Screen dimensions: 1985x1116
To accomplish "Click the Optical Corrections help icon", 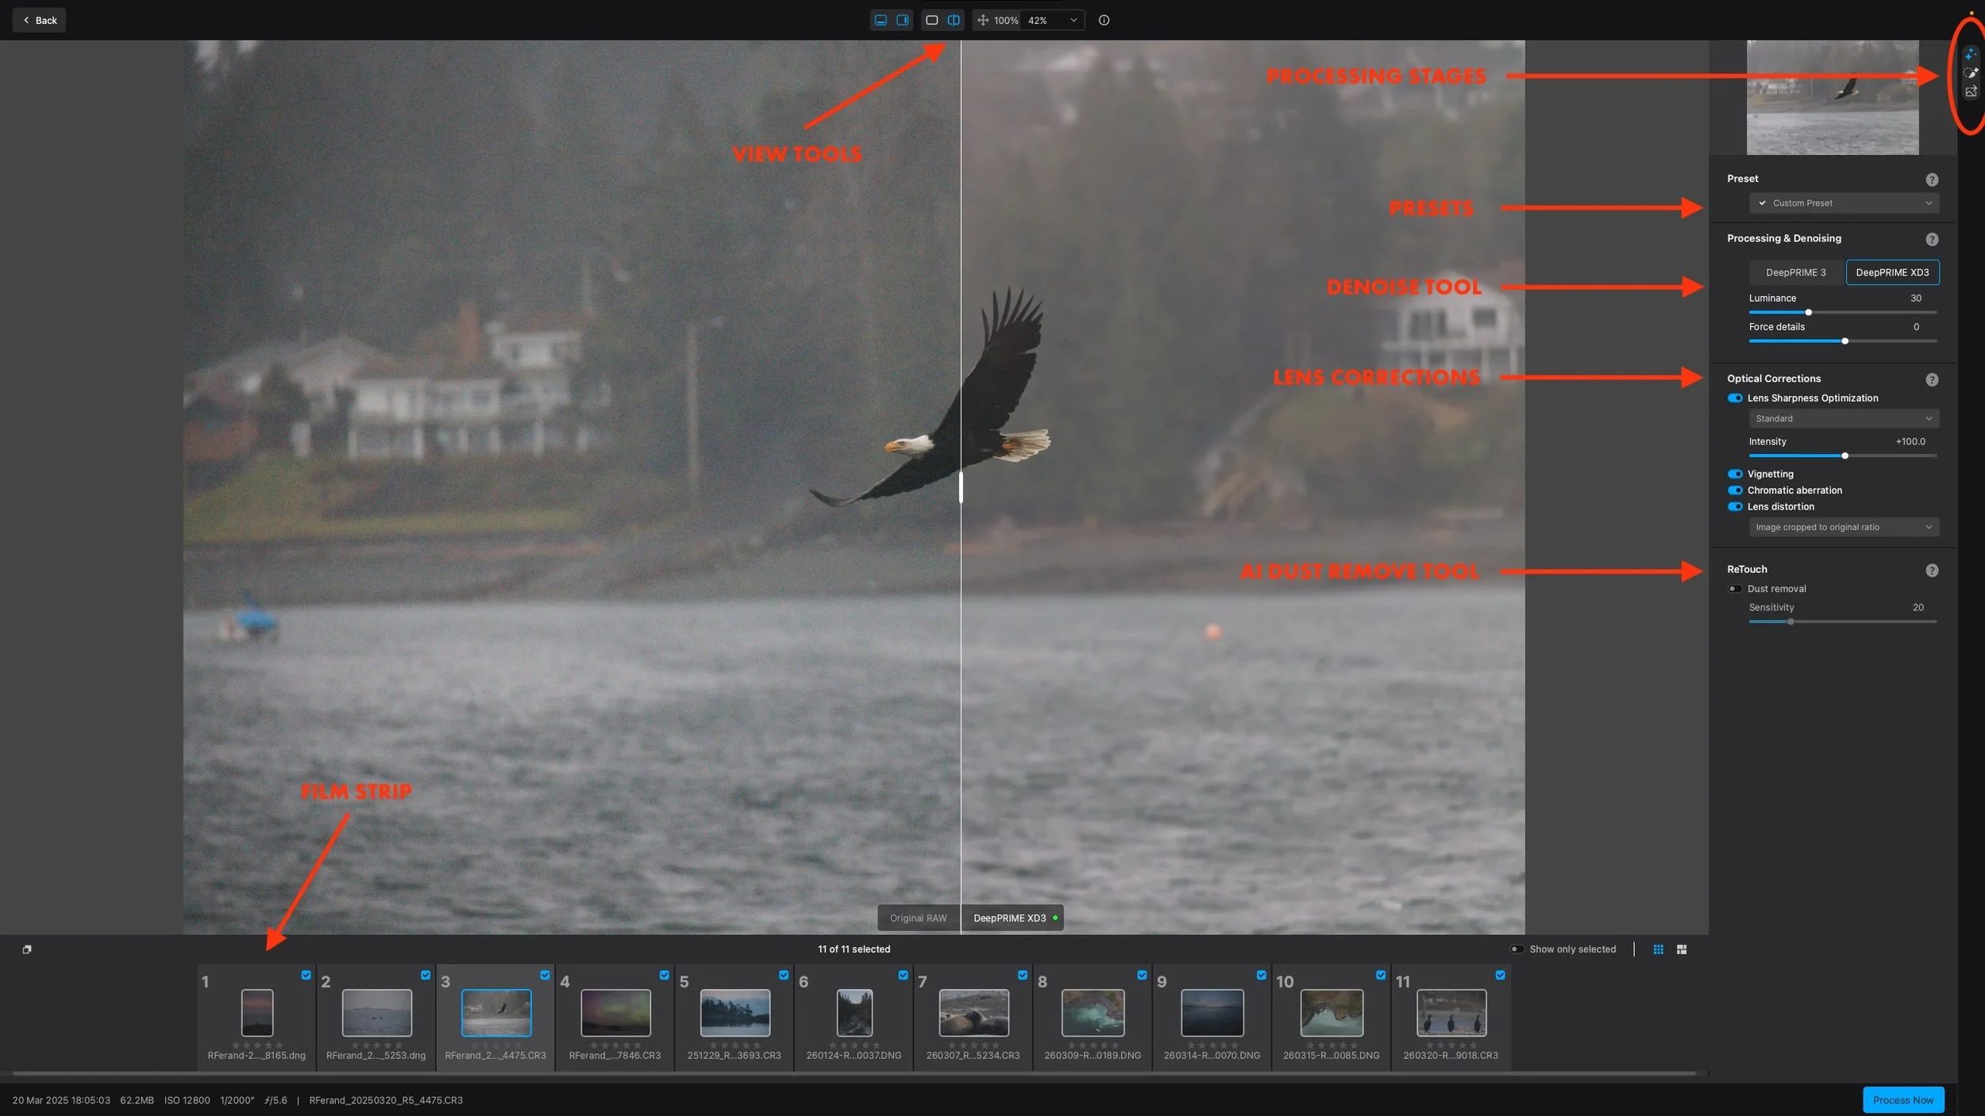I will (1932, 379).
